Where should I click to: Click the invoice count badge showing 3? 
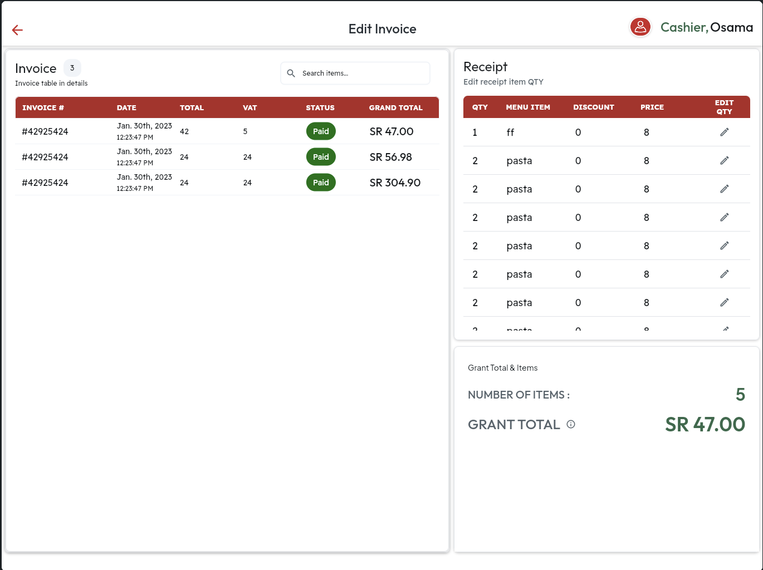point(72,68)
